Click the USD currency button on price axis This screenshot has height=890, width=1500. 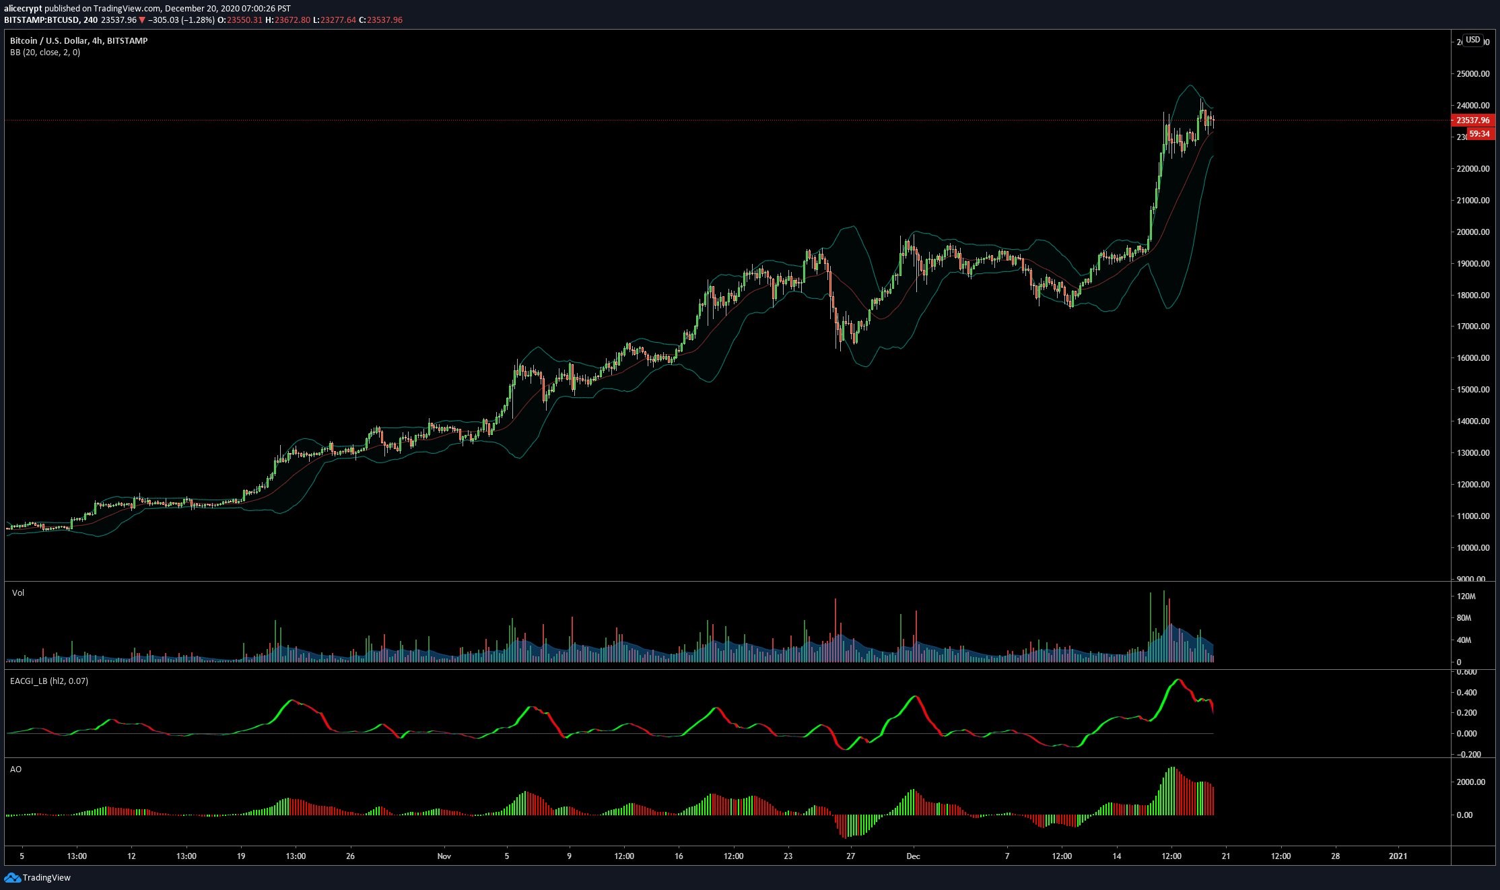pos(1473,40)
